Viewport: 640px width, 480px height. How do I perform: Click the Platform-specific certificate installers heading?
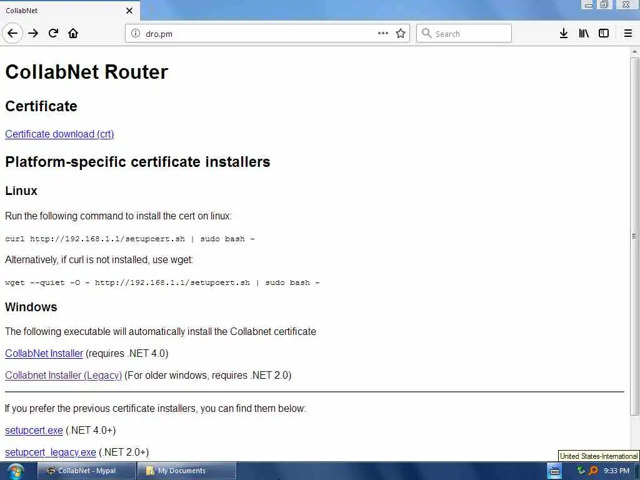pyautogui.click(x=137, y=162)
